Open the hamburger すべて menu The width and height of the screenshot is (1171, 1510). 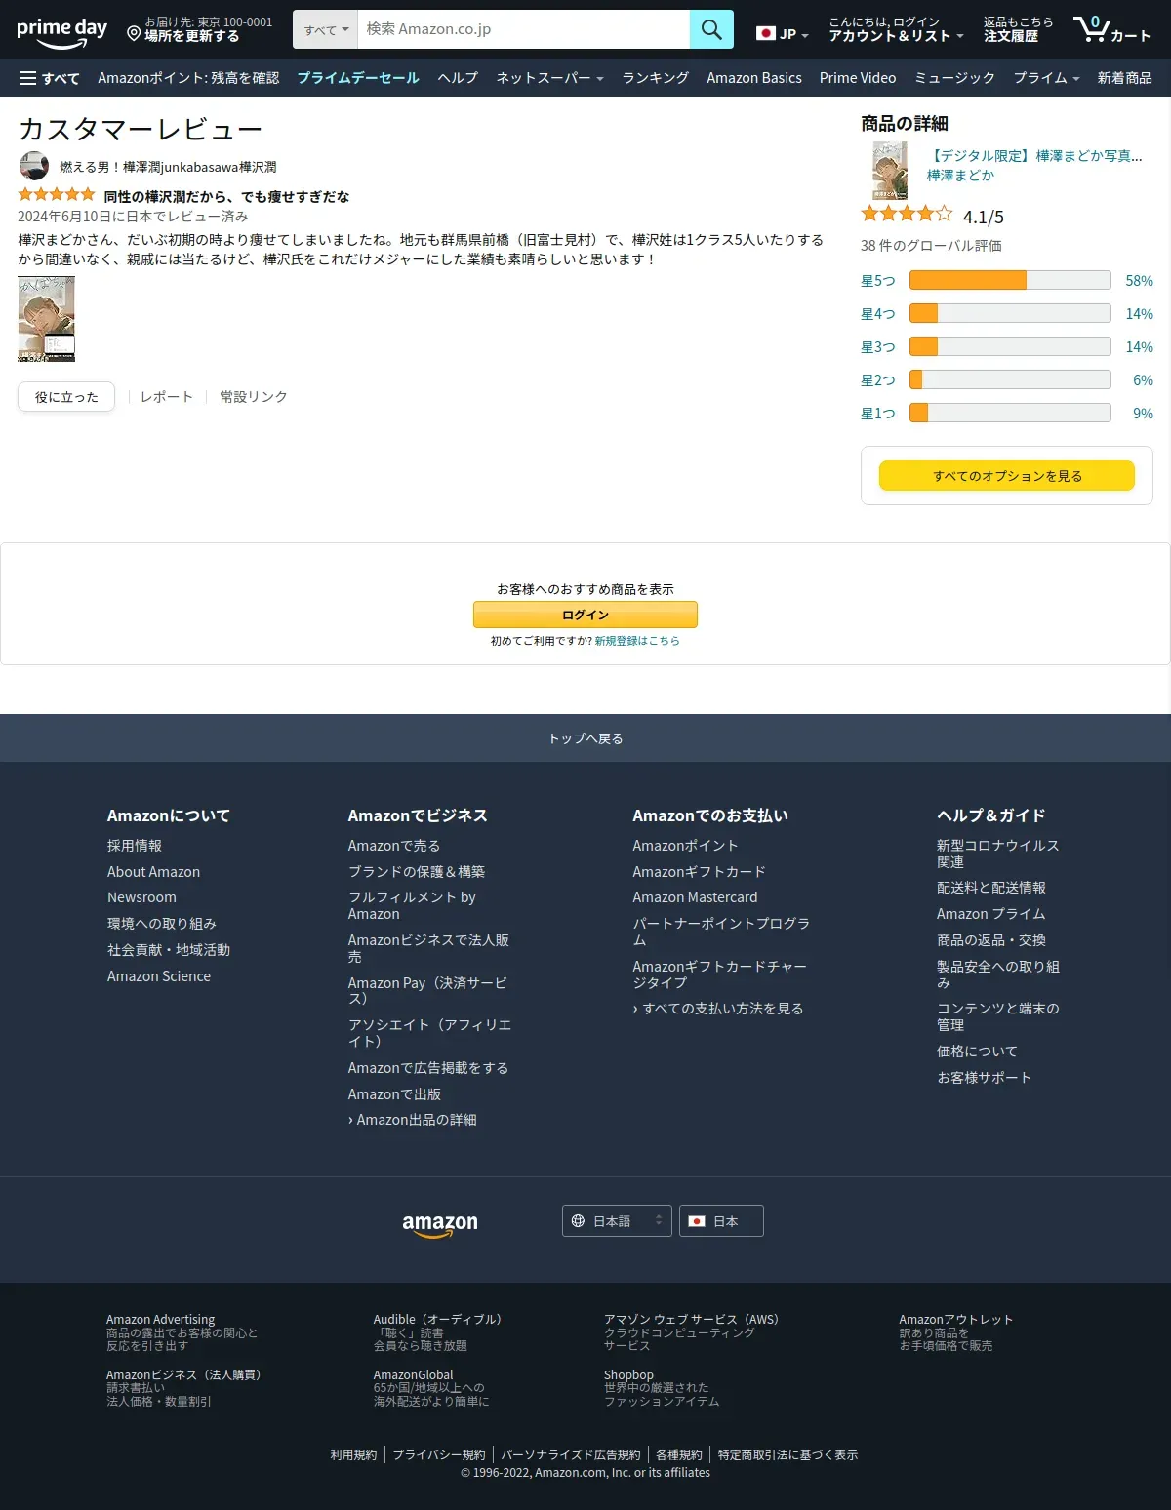pyautogui.click(x=49, y=78)
